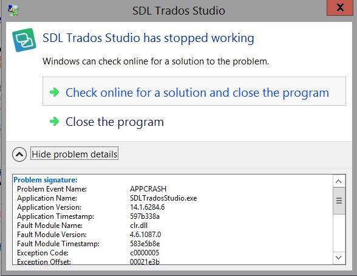Click the Fault Module Timestamp label
Viewport: 357px width, 276px height.
click(x=58, y=244)
